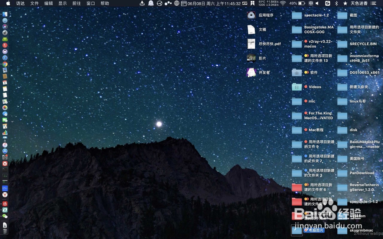Select the spectacle-1.2 folder

310,15
